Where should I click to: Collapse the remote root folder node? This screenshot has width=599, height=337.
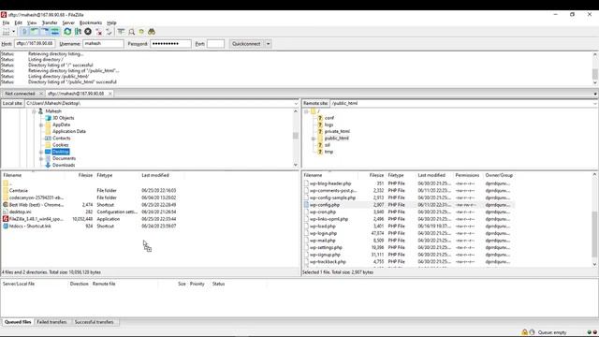point(306,111)
